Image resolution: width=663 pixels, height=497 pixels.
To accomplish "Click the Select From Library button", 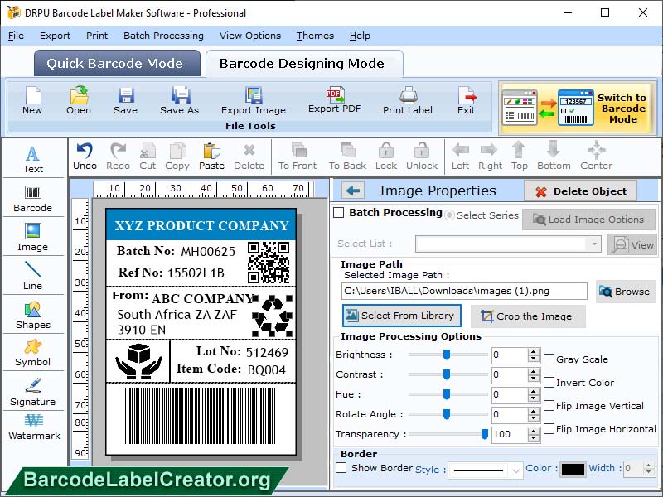I will click(x=401, y=316).
